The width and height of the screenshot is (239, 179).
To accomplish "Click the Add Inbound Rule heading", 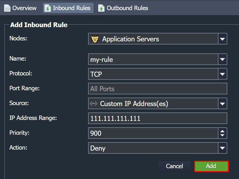I will pyautogui.click(x=39, y=25).
